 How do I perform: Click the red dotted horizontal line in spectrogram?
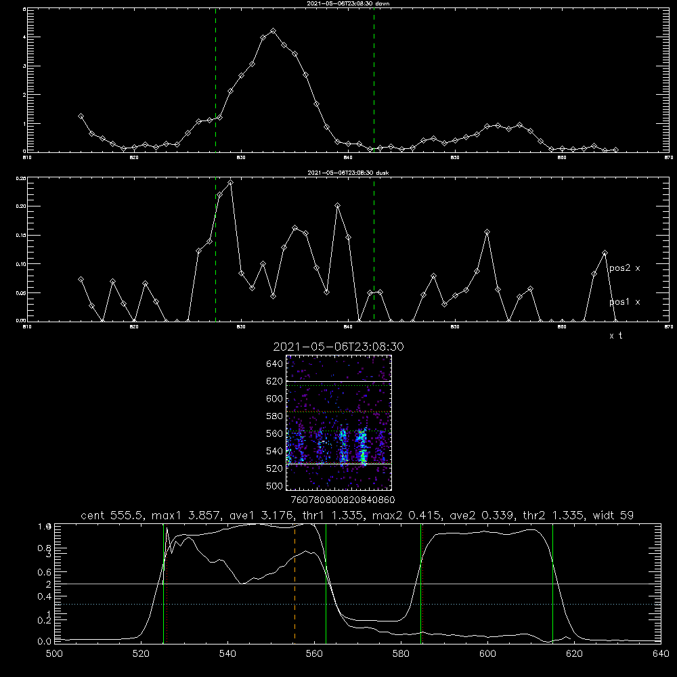click(339, 412)
